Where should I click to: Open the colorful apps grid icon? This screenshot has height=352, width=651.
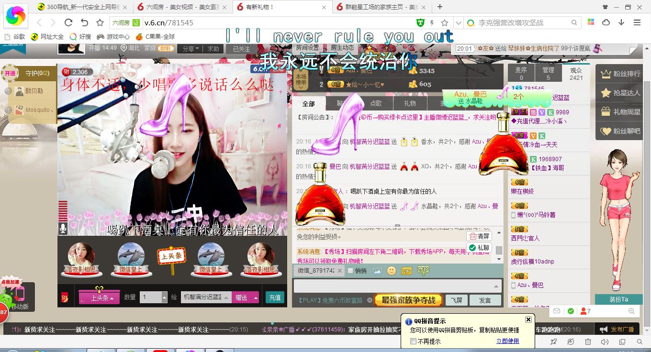591,22
